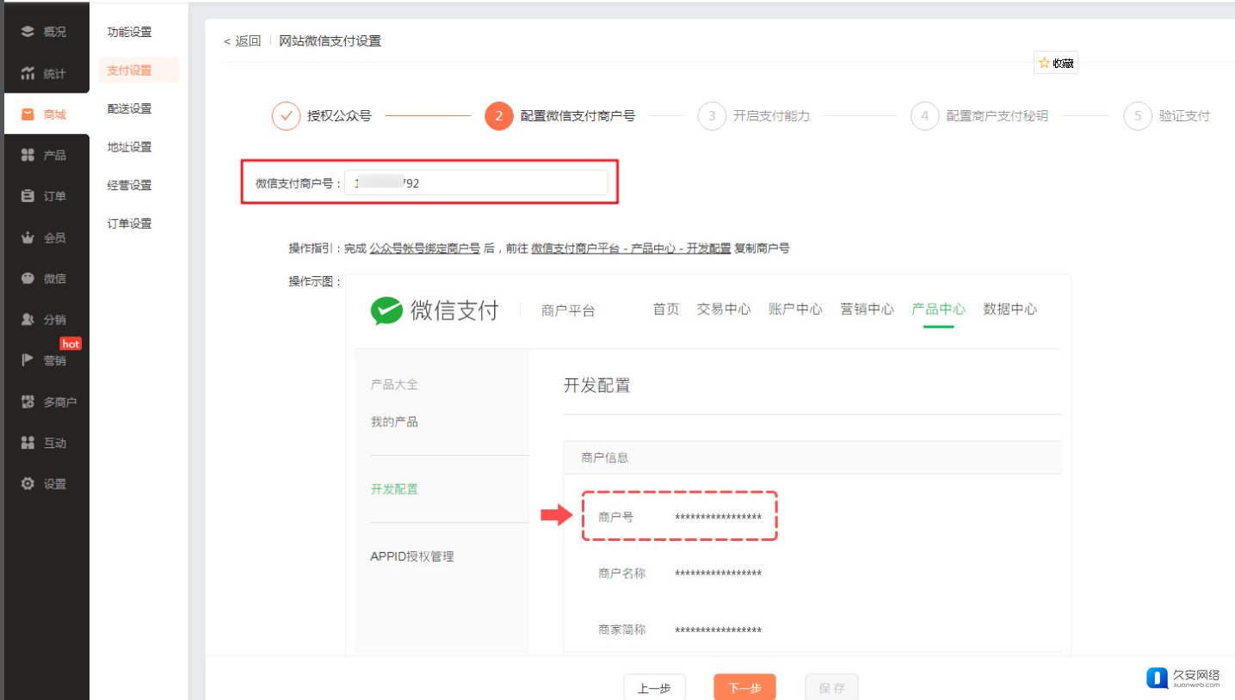Image resolution: width=1235 pixels, height=700 pixels.
Task: Switch to 配送设置 submenu item
Action: [129, 108]
